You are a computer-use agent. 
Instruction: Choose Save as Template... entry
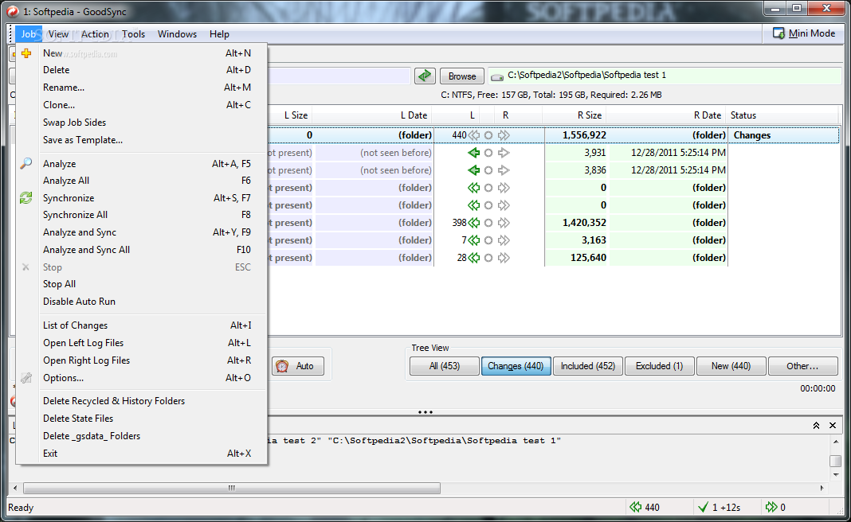click(142, 140)
